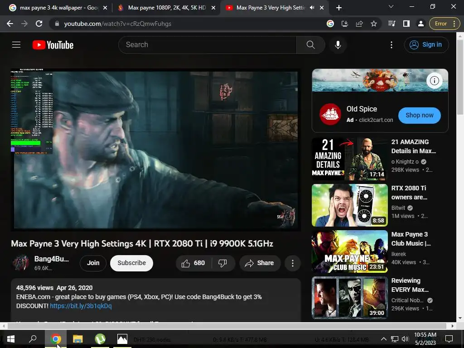Open the YouTube hamburger guide menu
Image resolution: width=464 pixels, height=348 pixels.
[16, 45]
